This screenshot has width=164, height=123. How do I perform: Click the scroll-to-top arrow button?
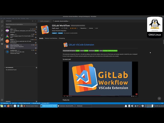[159, 98]
